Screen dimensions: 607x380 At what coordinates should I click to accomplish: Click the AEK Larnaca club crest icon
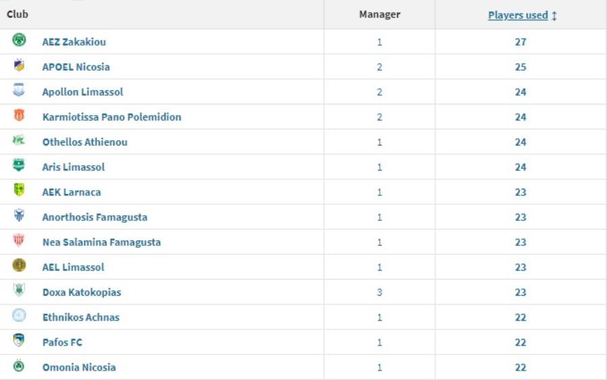pos(19,191)
